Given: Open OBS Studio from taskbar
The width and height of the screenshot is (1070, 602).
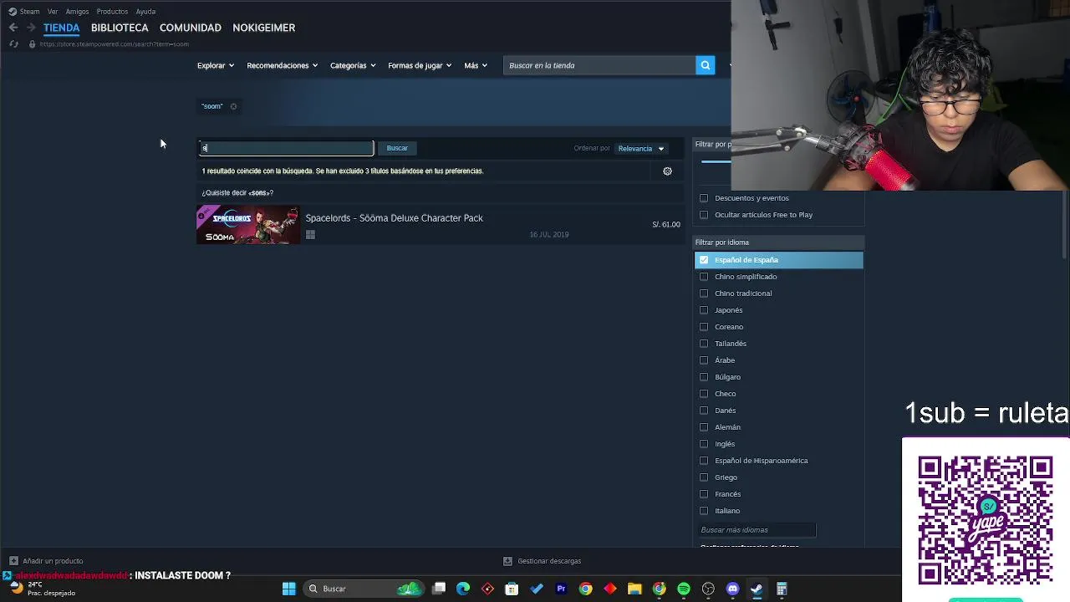Looking at the screenshot, I should 708,589.
